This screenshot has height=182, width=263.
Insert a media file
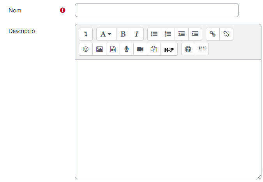tap(113, 49)
